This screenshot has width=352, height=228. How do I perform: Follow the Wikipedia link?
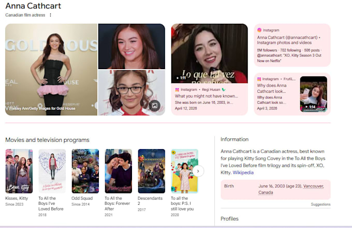click(x=243, y=172)
